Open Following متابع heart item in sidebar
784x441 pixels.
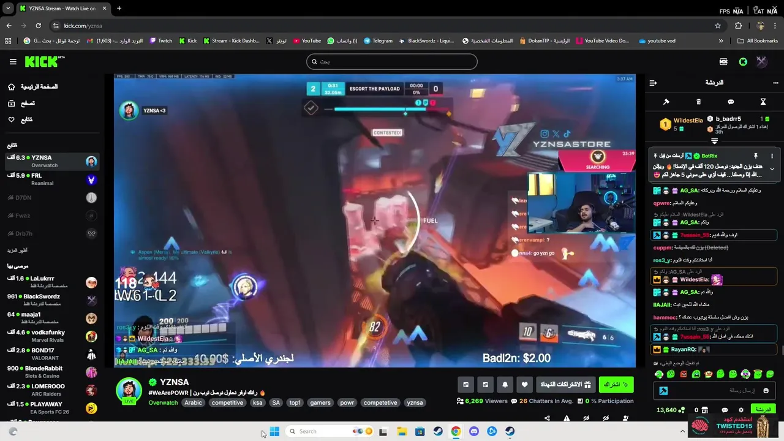[x=20, y=119]
